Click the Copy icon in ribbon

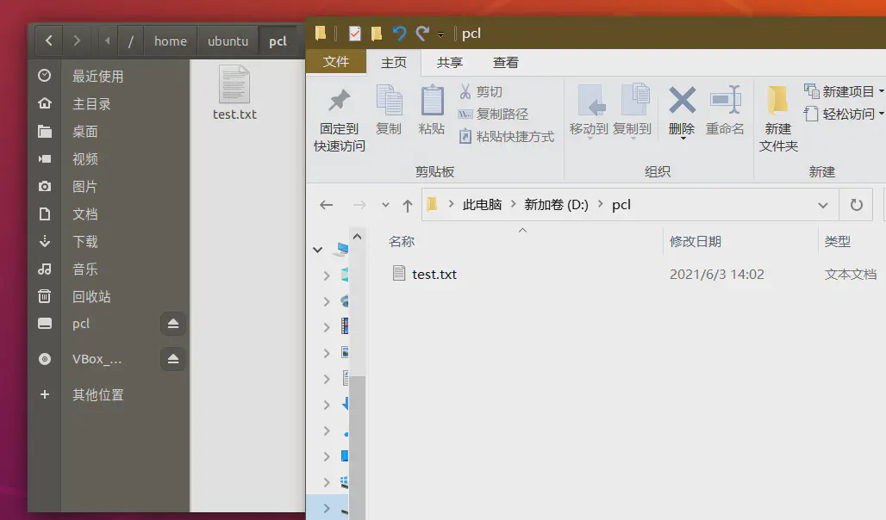click(389, 102)
